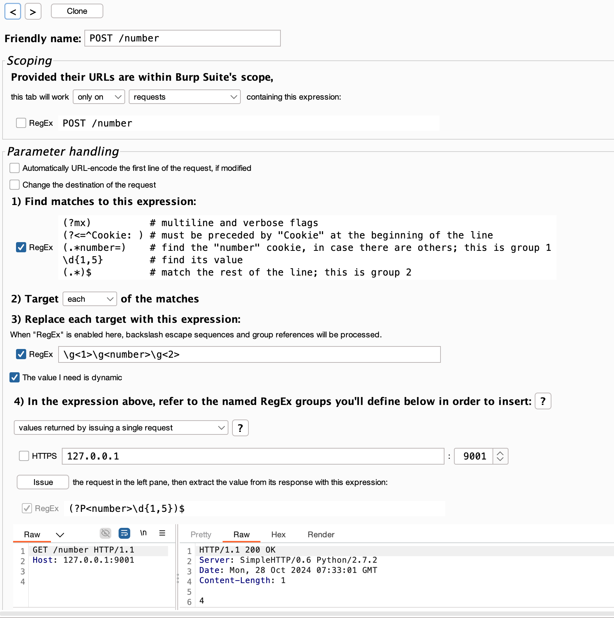Screen dimensions: 614x618
Task: Toggle the line wrap icon in request editor
Action: pos(124,533)
